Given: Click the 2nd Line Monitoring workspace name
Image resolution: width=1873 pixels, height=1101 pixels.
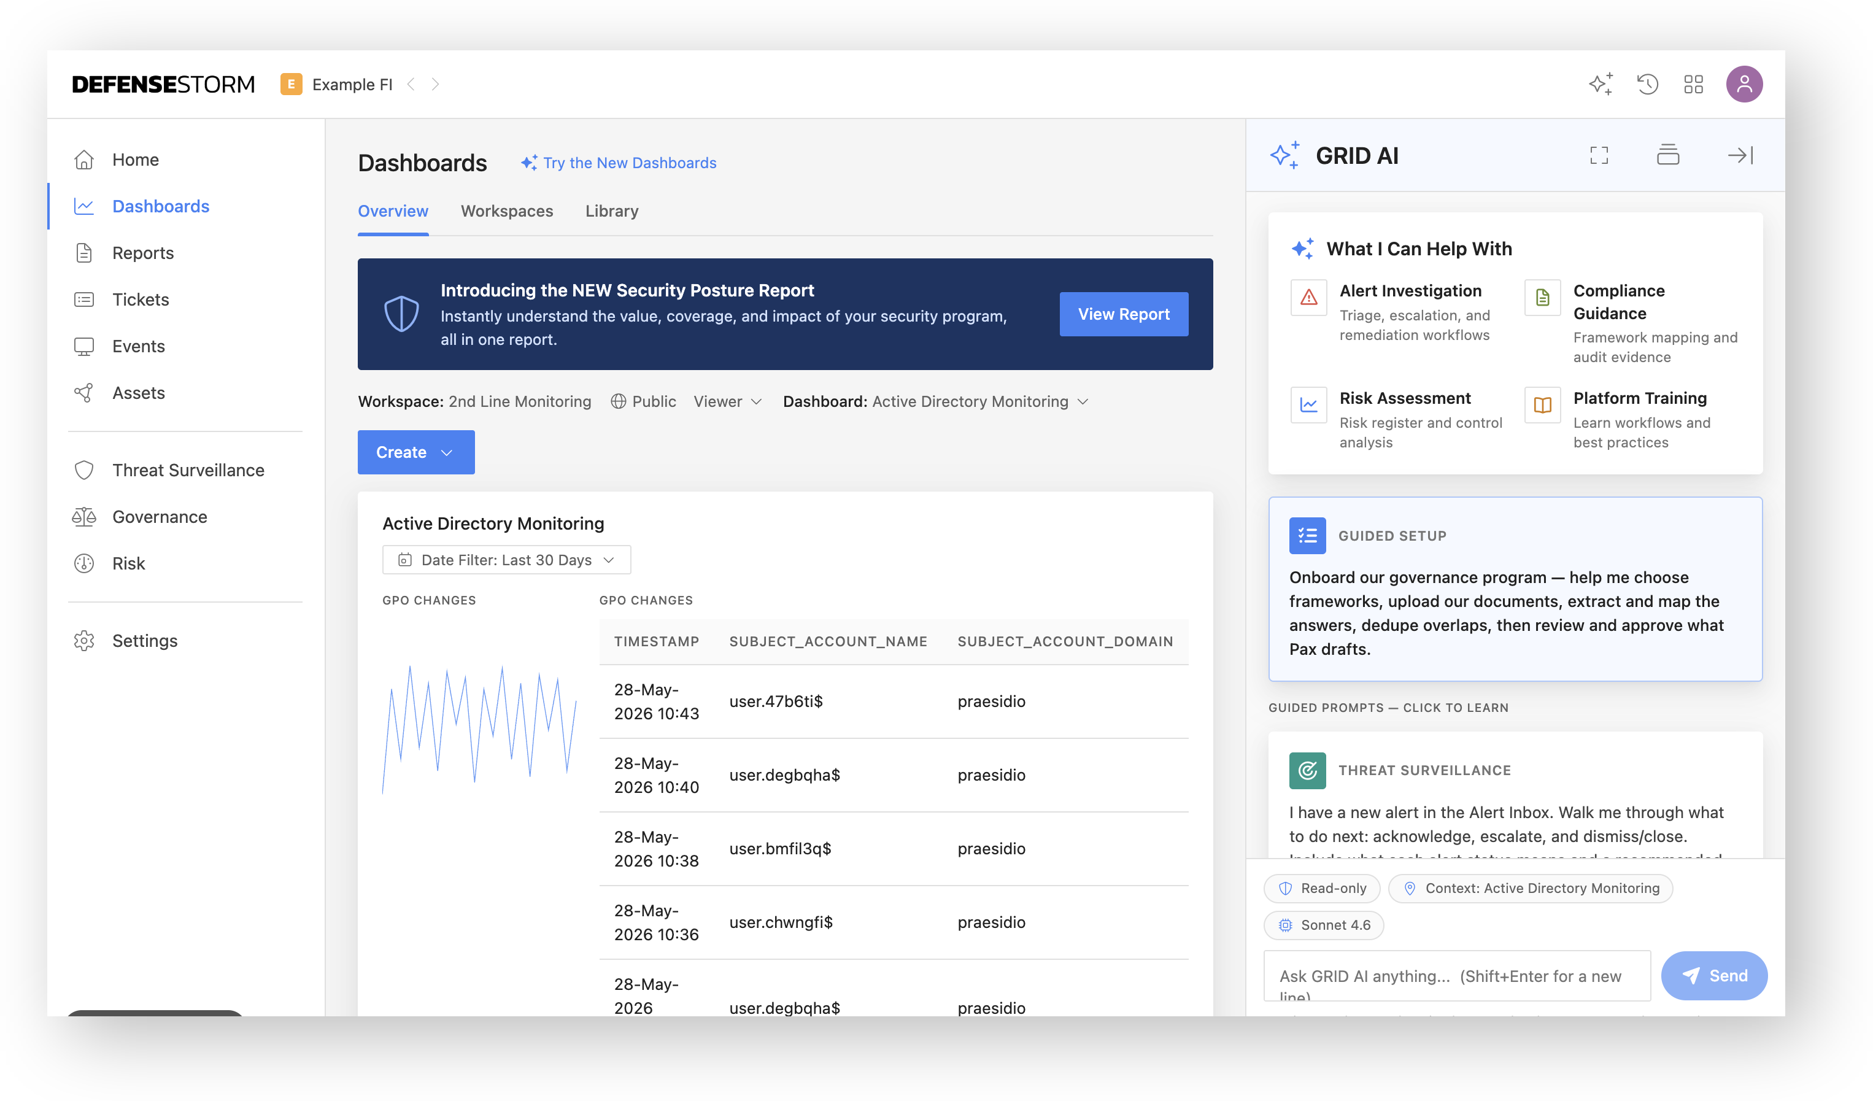Looking at the screenshot, I should click(x=520, y=401).
